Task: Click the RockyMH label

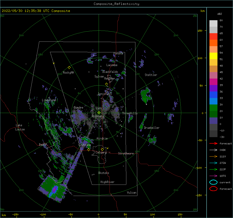Action: point(68,73)
